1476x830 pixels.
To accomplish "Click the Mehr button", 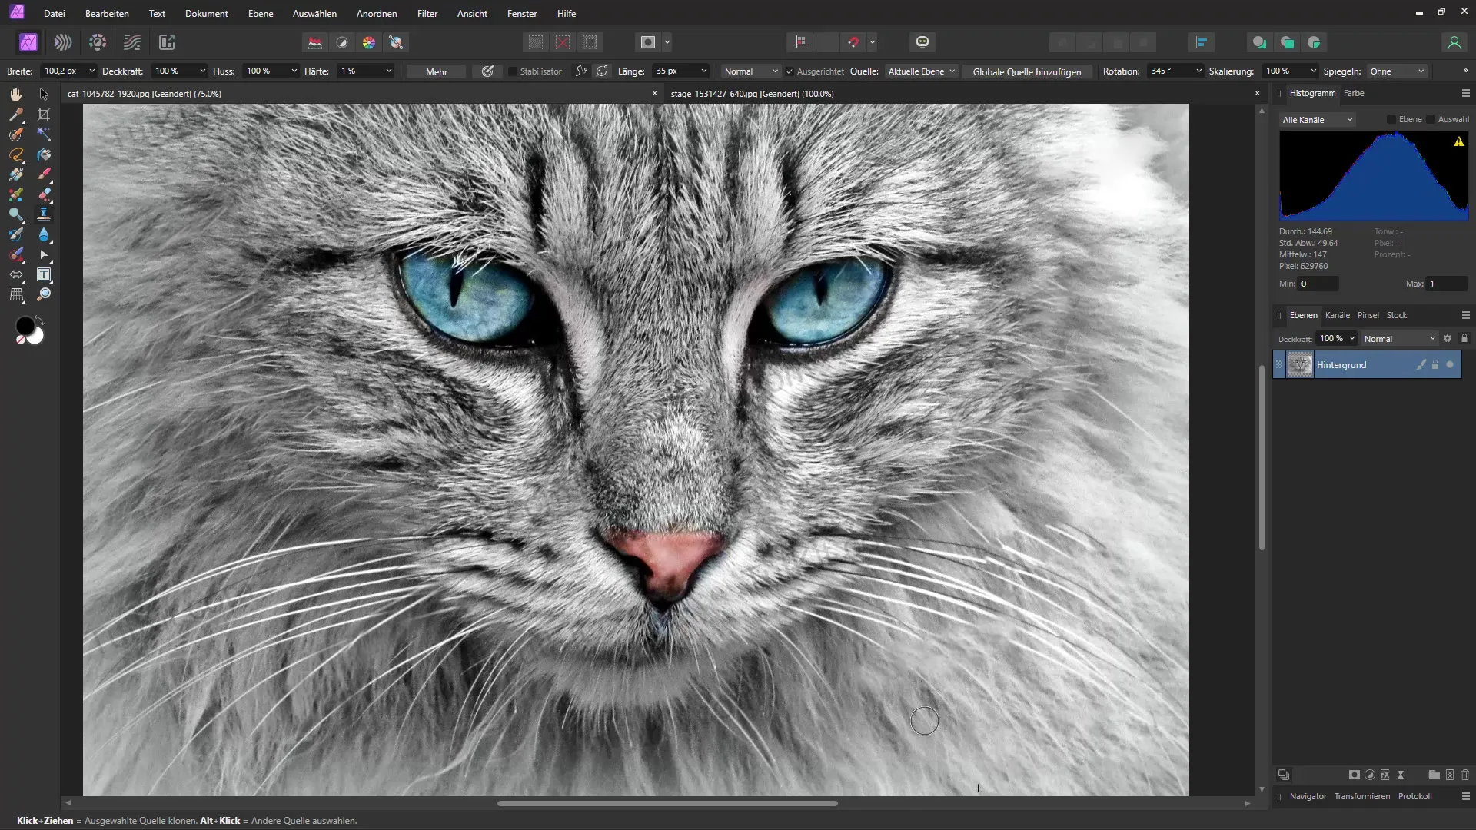I will pos(437,71).
